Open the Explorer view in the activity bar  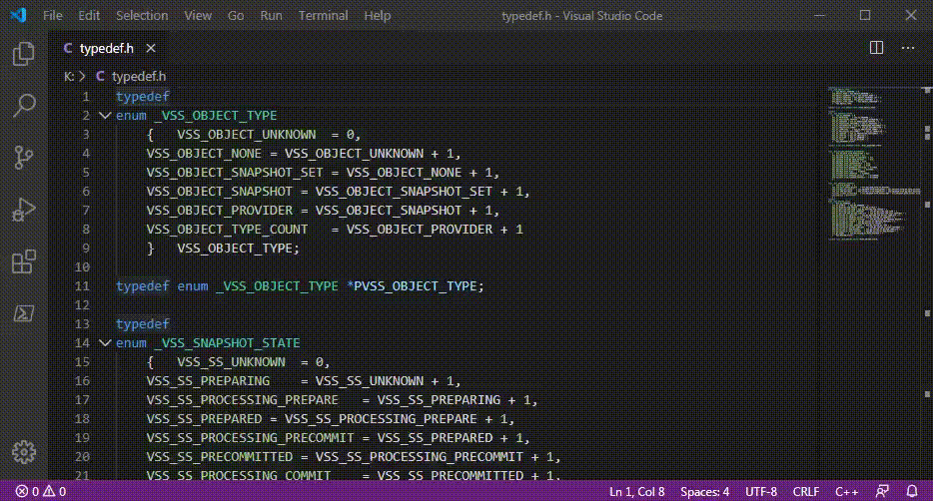(24, 54)
